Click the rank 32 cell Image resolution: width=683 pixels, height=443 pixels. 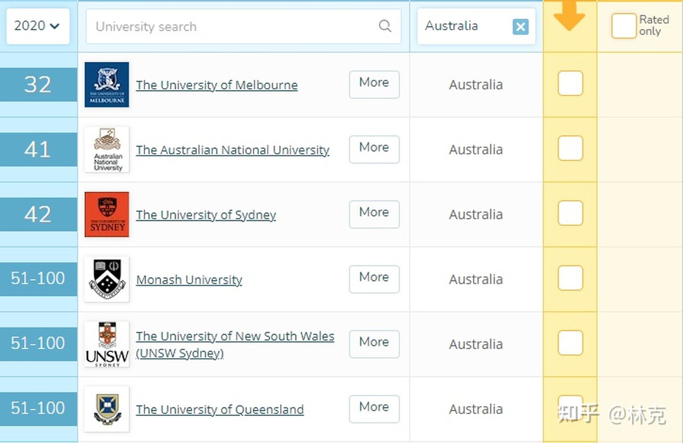pos(38,84)
